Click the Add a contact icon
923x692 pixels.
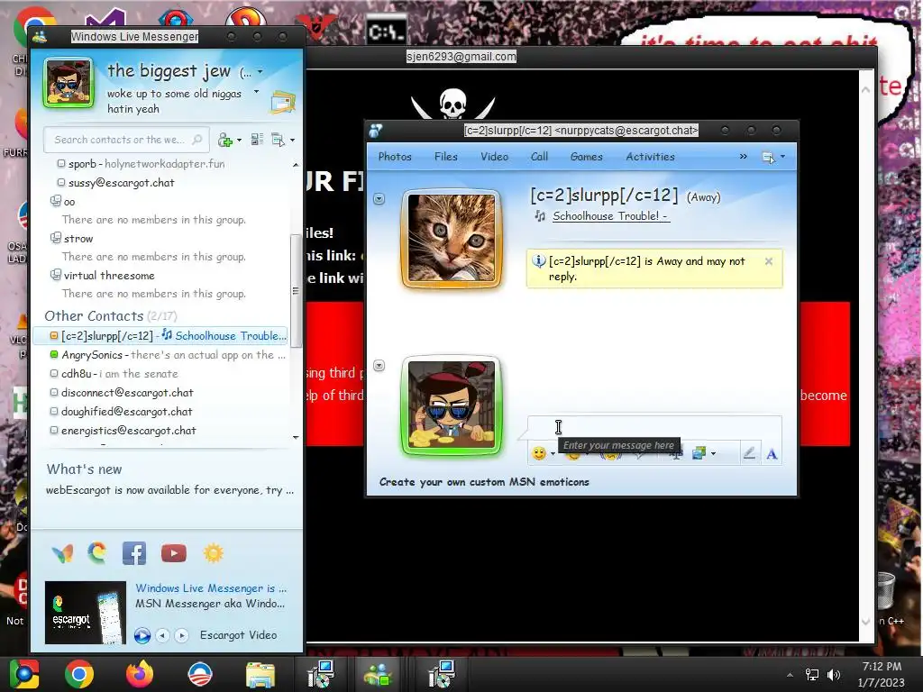224,140
